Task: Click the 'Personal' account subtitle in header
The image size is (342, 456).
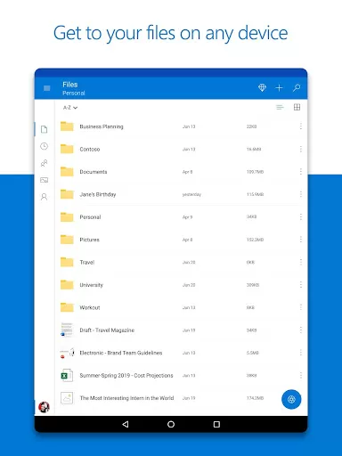Action: [x=74, y=94]
